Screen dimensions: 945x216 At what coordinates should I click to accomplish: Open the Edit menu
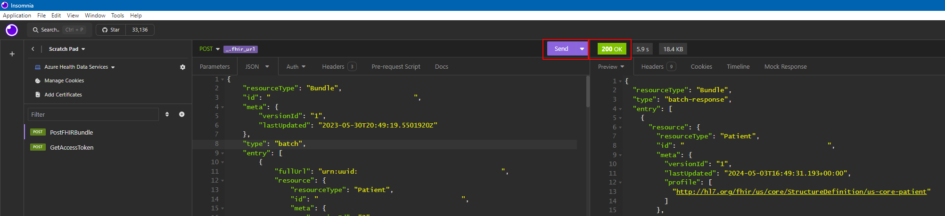point(56,16)
